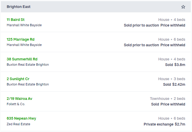The width and height of the screenshot is (192, 132).
Task: Open the 635 Nepean Hwy listing
Action: pyautogui.click(x=21, y=118)
